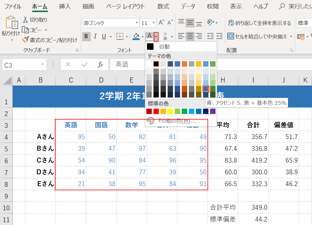The width and height of the screenshot is (312, 225).
Task: Toggle wrap text (折り返して全体を表示する)
Action: (259, 23)
